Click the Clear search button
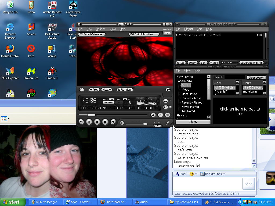The height and width of the screenshot is (206, 275). coord(256,78)
